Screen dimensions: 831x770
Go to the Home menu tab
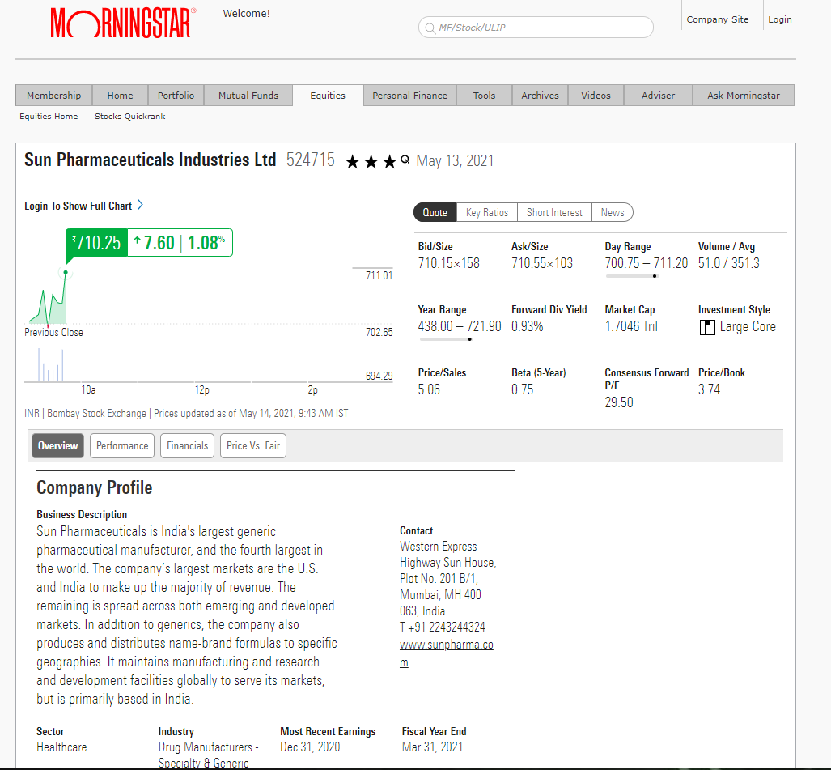click(121, 96)
